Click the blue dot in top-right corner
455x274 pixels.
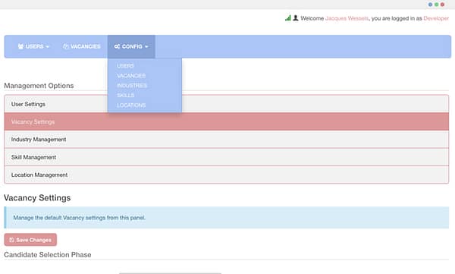click(430, 5)
